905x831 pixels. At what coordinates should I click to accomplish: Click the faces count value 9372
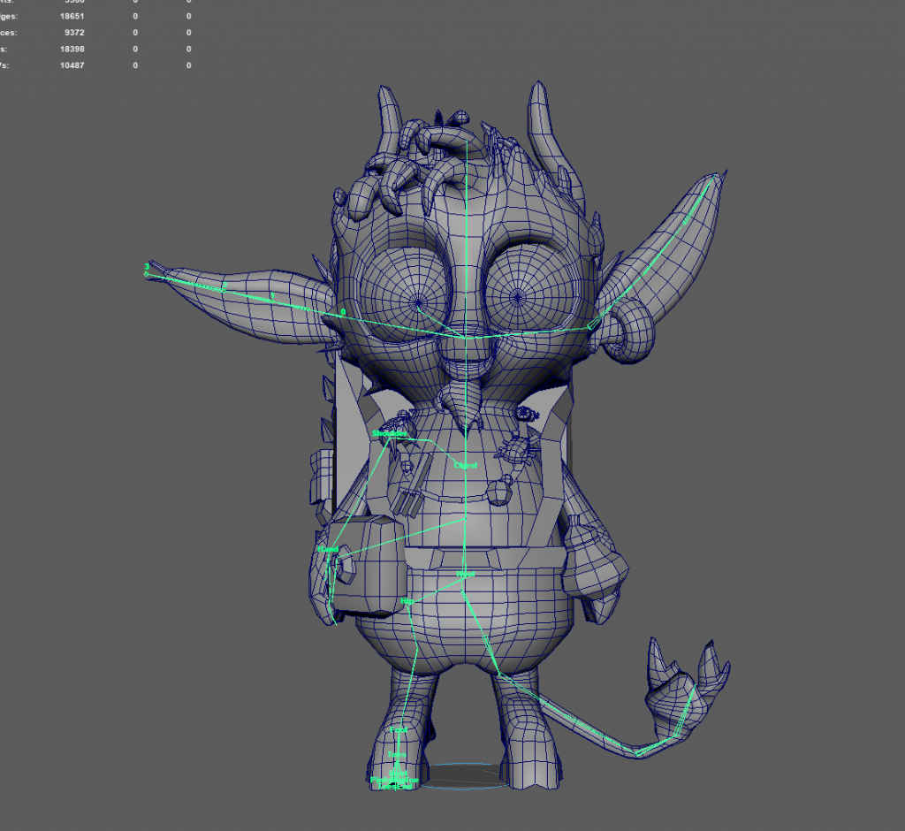coord(73,33)
